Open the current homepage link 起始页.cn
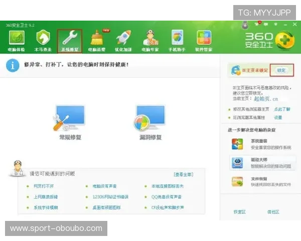 tap(266, 99)
